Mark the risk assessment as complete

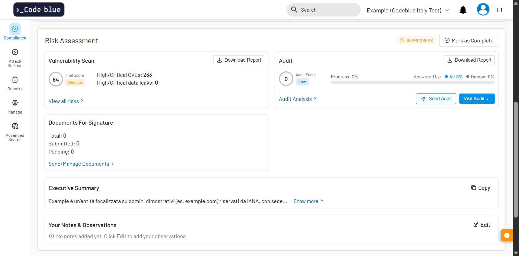click(x=468, y=41)
